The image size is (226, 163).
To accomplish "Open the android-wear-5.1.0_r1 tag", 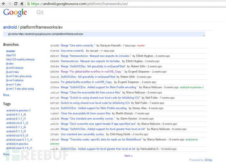I will pos(19,148).
